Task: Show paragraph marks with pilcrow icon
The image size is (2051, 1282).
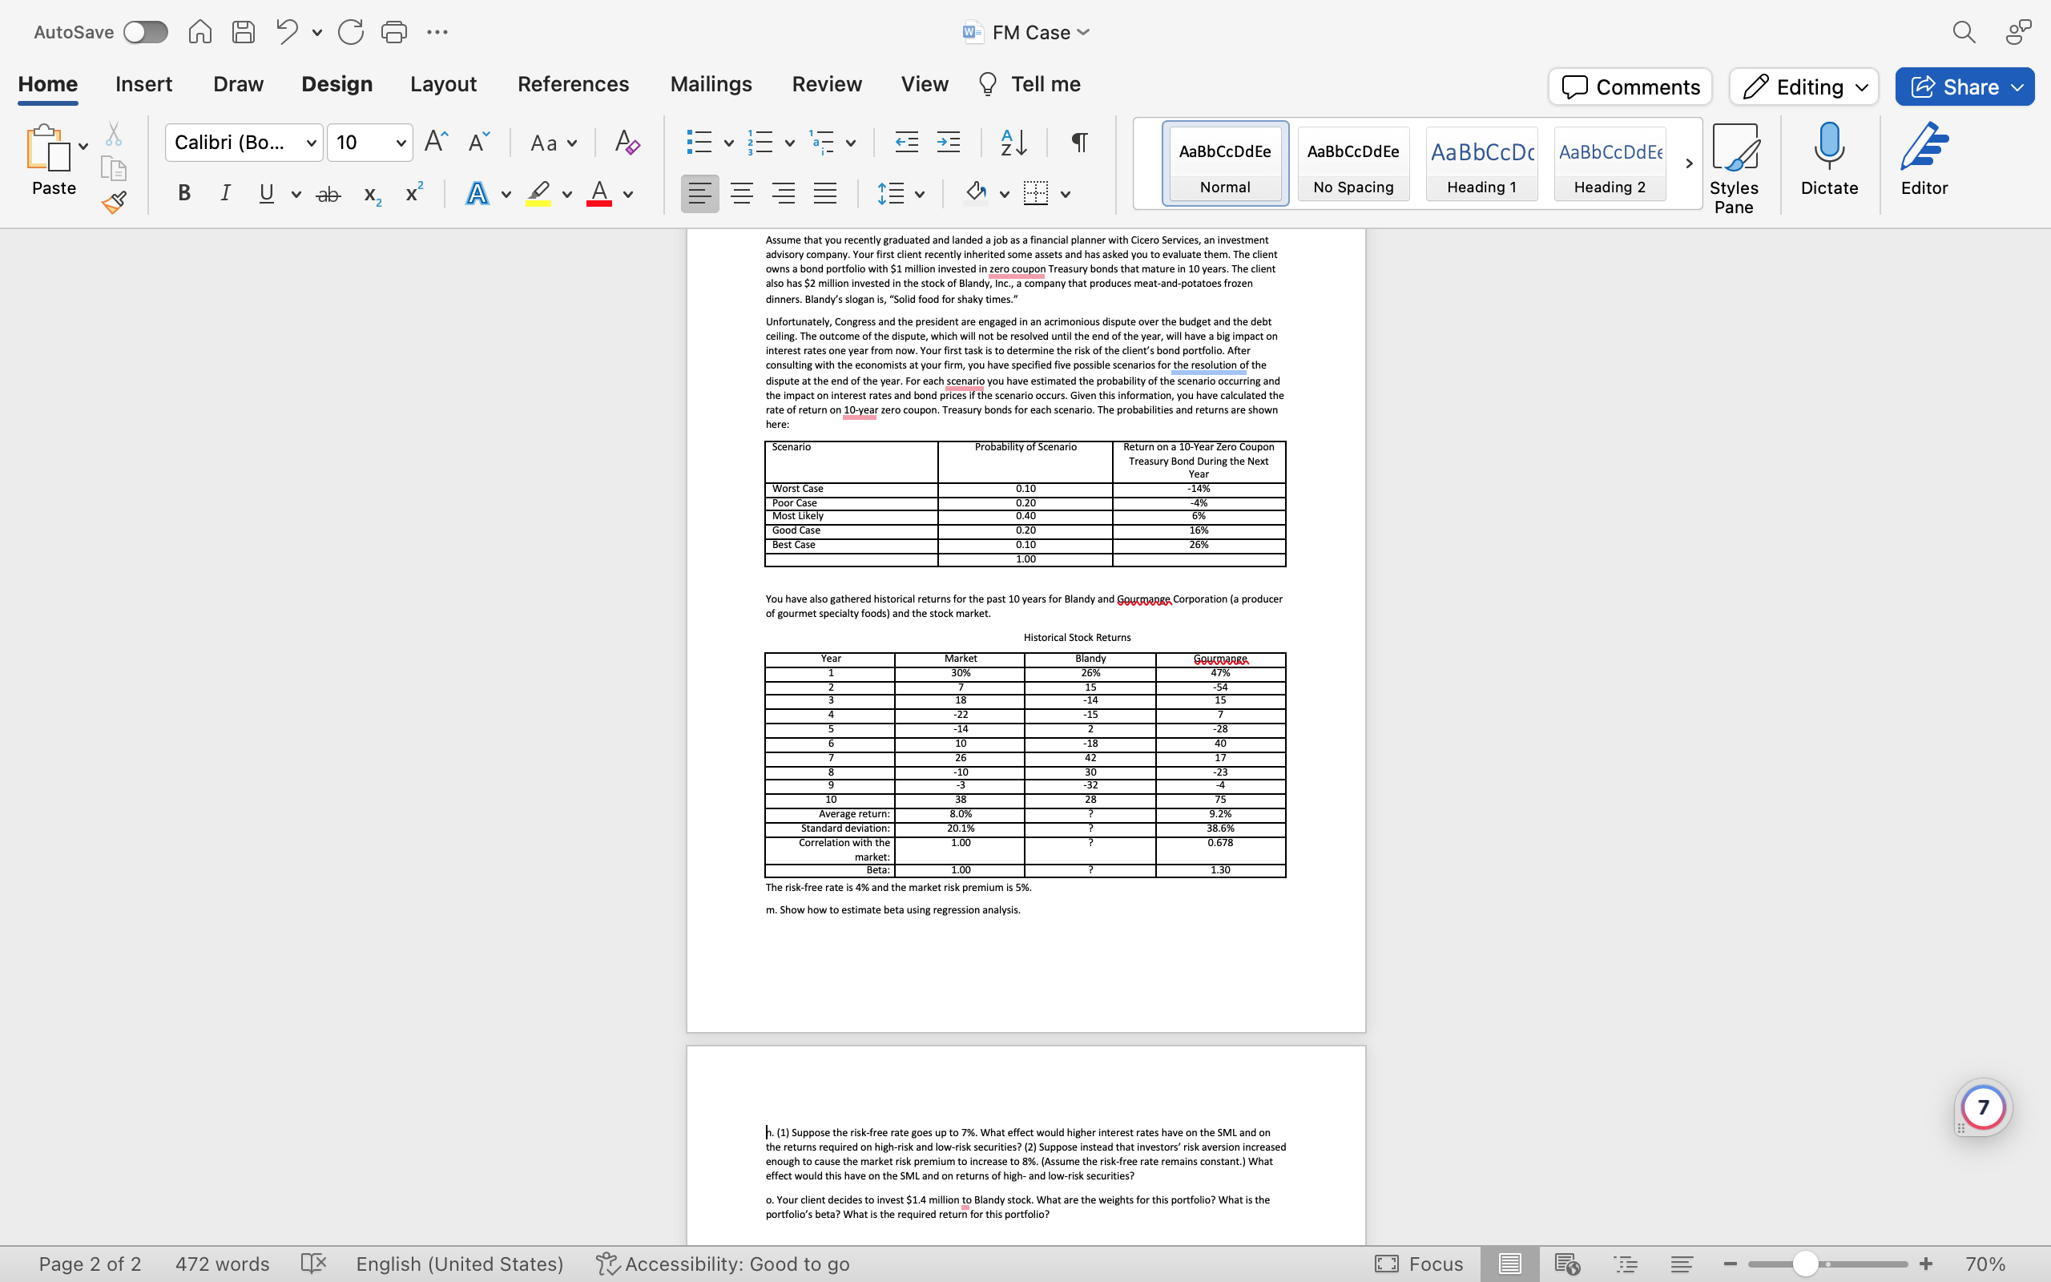Action: (x=1079, y=142)
